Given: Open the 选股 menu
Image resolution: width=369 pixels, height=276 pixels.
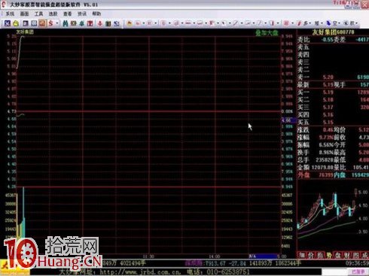Looking at the screenshot, I should (53, 14).
